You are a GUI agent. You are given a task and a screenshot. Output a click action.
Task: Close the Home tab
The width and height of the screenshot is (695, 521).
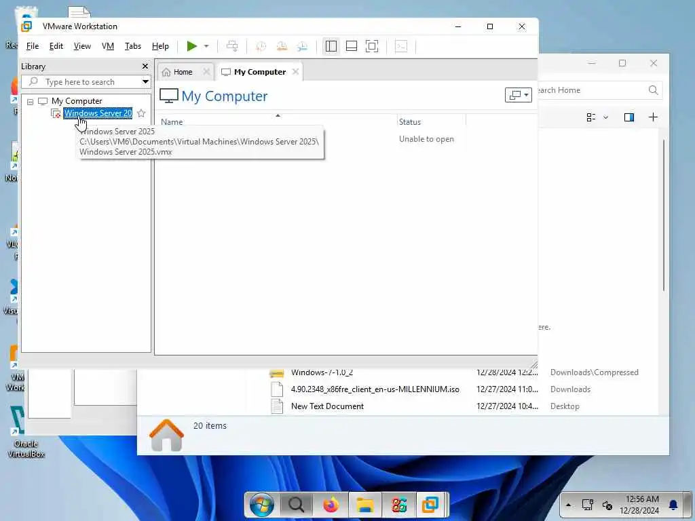click(x=206, y=72)
